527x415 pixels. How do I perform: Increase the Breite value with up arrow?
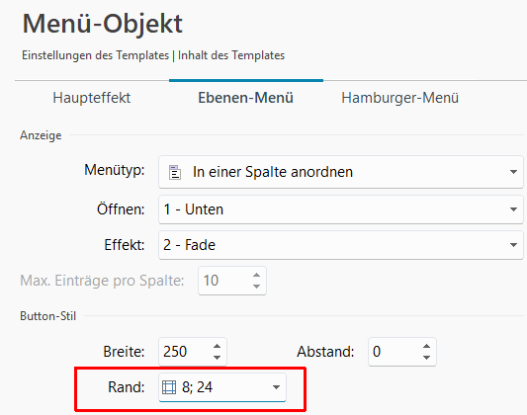tap(218, 346)
